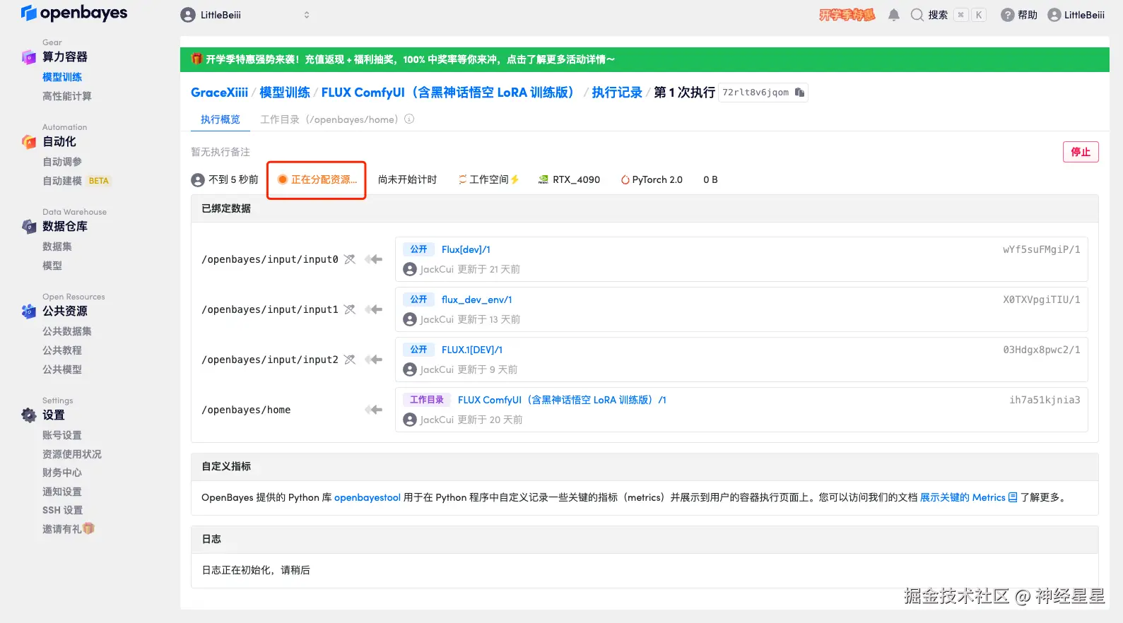The image size is (1123, 623).
Task: Click the wYf5suFMgiP/1 identifier
Action: tap(1042, 249)
